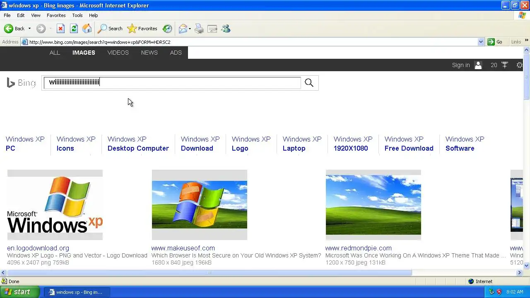Open the Back history dropdown arrow

coord(29,29)
